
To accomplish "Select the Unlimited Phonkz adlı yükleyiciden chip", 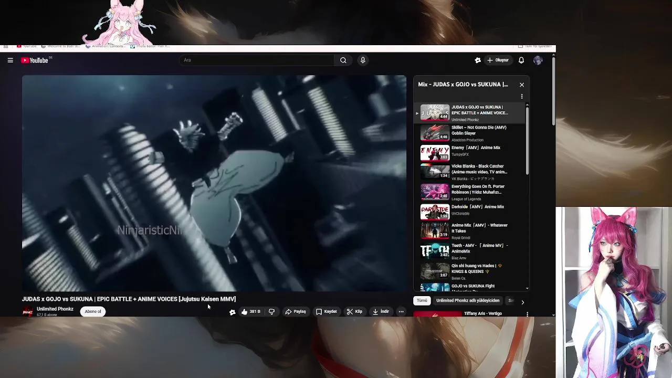I will [468, 301].
